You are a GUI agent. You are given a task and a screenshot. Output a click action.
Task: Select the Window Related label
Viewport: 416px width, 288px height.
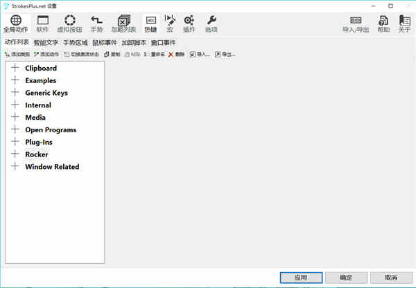tap(52, 167)
